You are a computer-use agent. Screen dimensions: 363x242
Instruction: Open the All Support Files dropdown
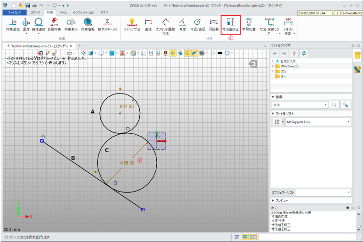[x=318, y=122]
